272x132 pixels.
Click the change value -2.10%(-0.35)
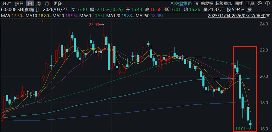(x=109, y=9)
